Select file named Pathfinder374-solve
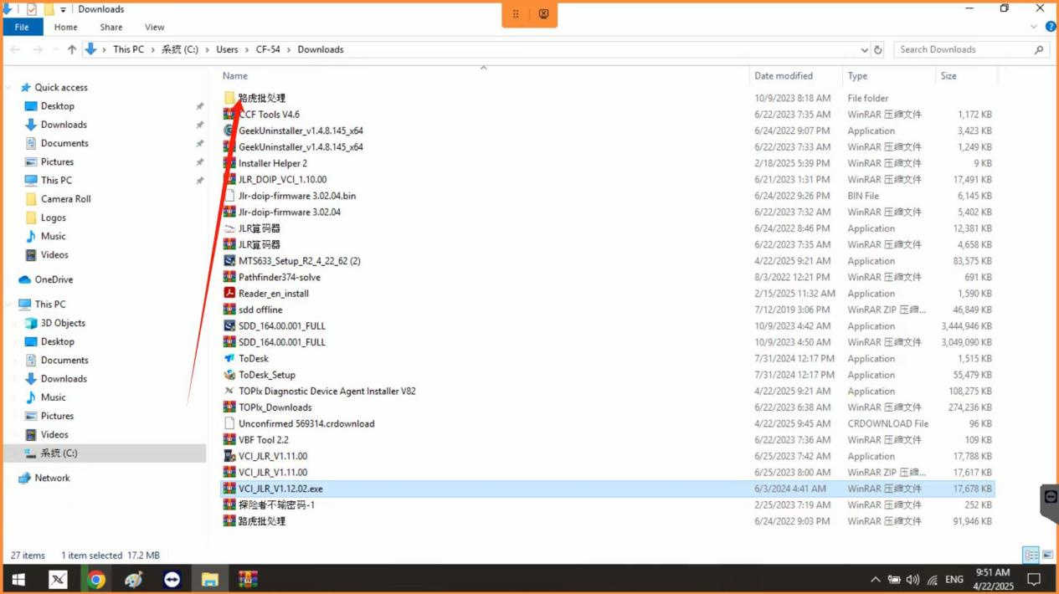The height and width of the screenshot is (594, 1059). click(x=279, y=277)
